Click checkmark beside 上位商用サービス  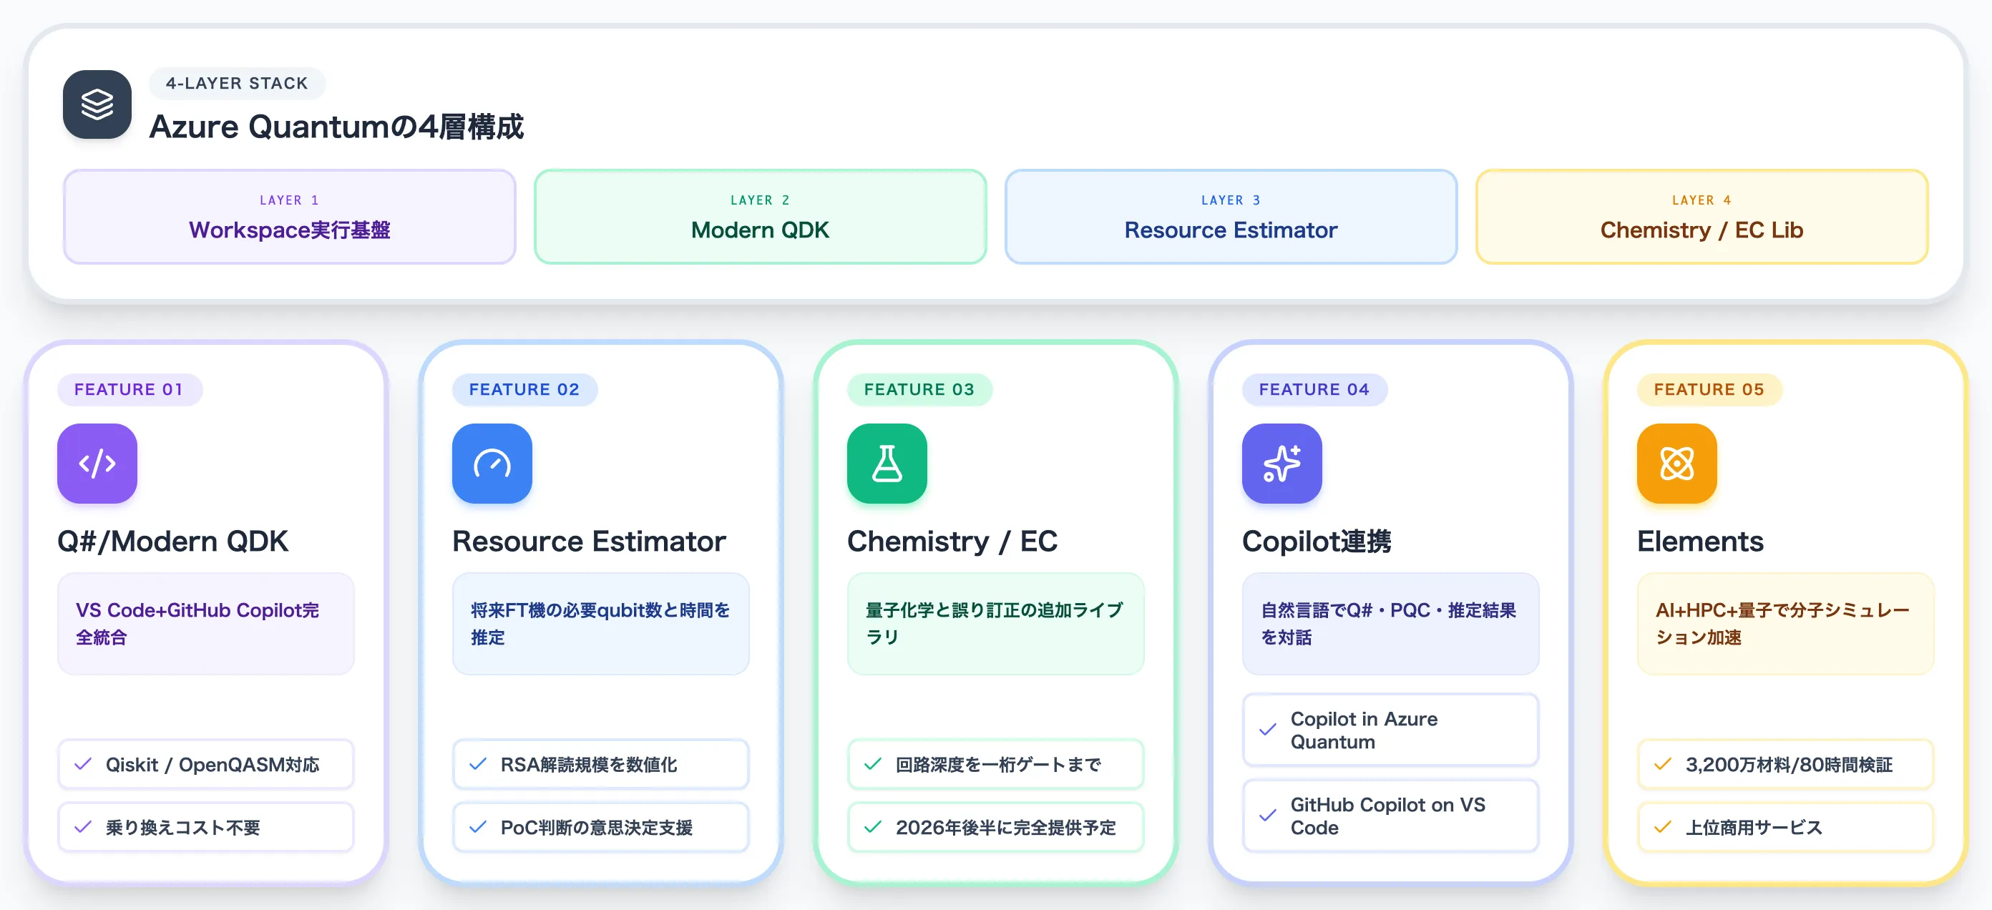pyautogui.click(x=1663, y=827)
